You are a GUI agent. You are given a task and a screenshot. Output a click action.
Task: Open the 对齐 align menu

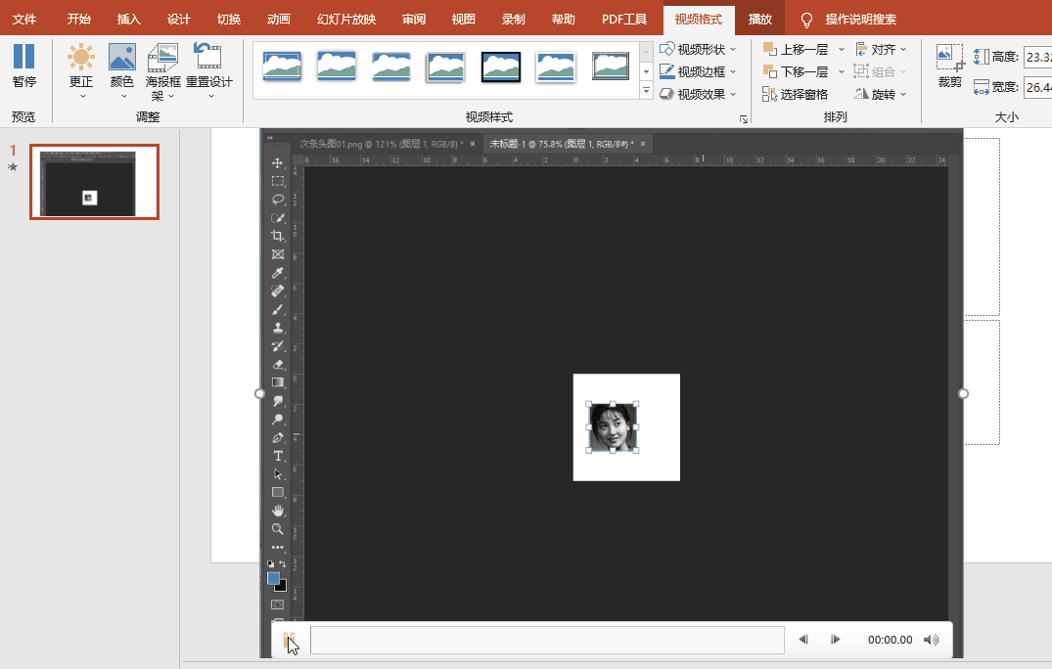(881, 49)
